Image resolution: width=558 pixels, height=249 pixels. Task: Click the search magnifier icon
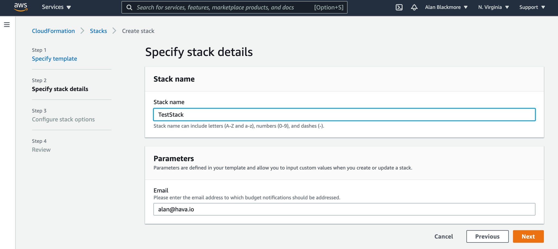[129, 7]
